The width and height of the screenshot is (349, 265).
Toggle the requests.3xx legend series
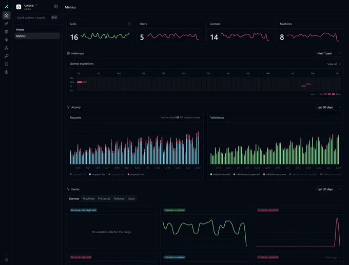tap(97, 174)
